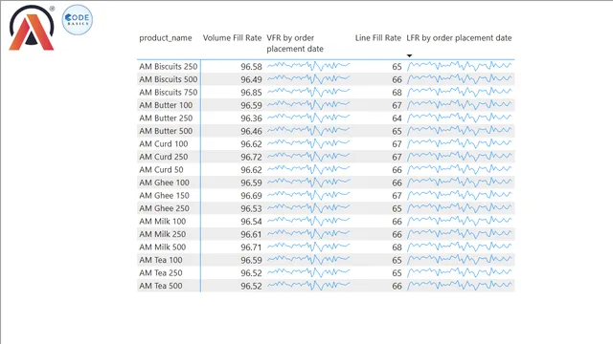Image resolution: width=613 pixels, height=344 pixels.
Task: Click the 96.53 volume fill rate value
Action: (251, 208)
